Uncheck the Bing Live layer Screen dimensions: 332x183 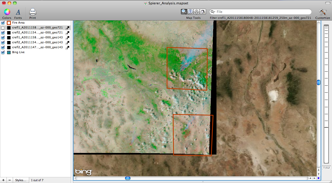point(3,52)
